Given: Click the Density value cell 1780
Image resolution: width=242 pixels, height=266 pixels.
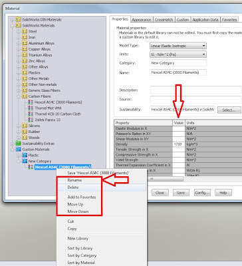Looking at the screenshot, I should coord(179,144).
